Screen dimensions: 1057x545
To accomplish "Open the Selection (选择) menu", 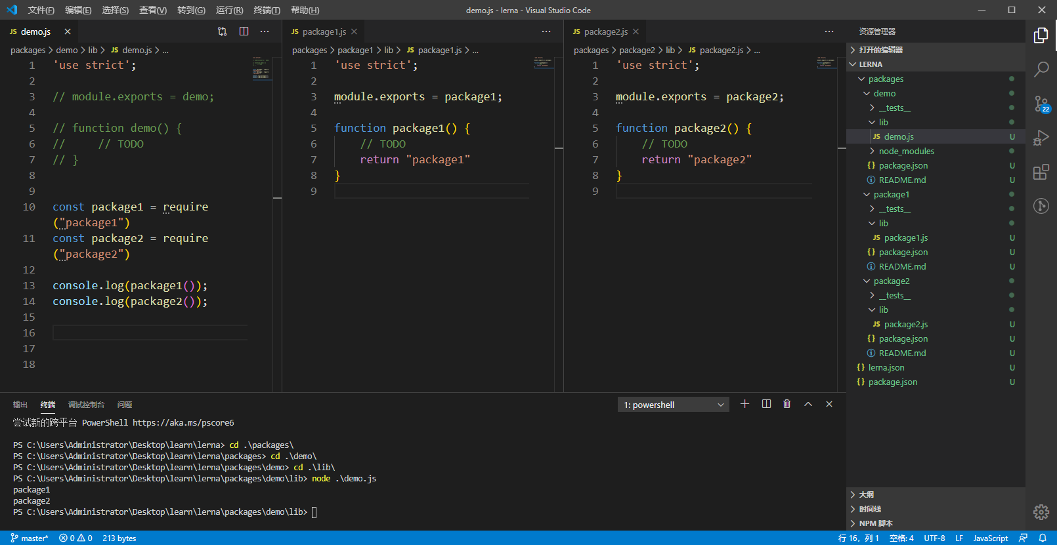I will (116, 10).
